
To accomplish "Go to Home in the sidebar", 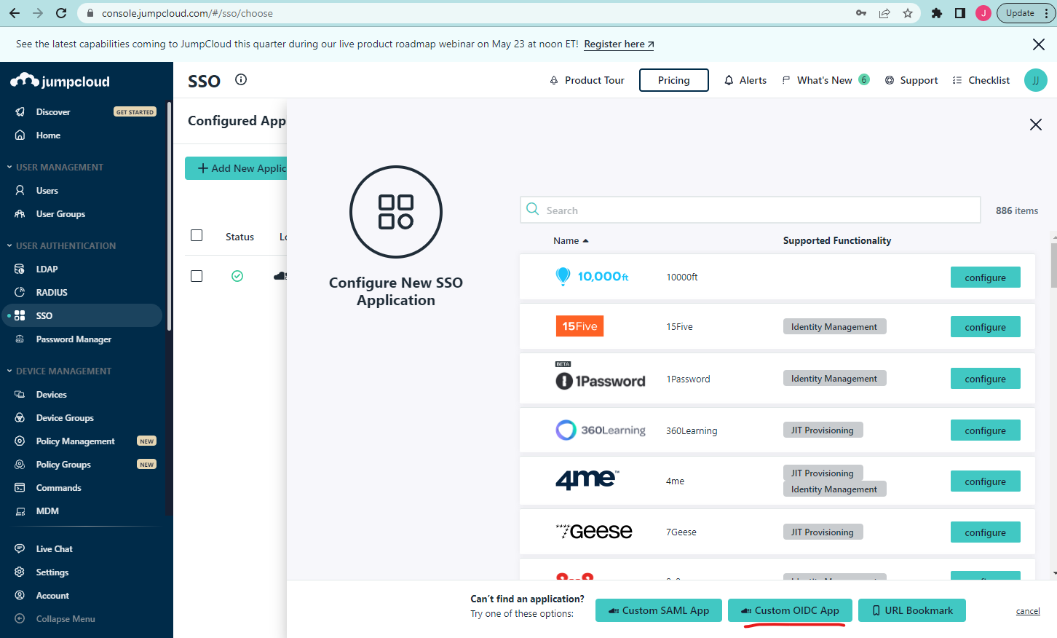I will 48,135.
